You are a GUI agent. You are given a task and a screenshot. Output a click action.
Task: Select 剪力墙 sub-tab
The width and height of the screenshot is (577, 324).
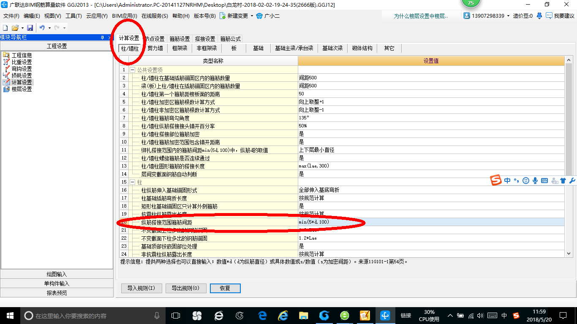155,49
